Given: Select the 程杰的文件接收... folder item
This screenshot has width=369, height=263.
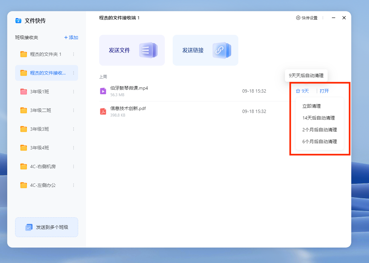Looking at the screenshot, I should [x=47, y=73].
